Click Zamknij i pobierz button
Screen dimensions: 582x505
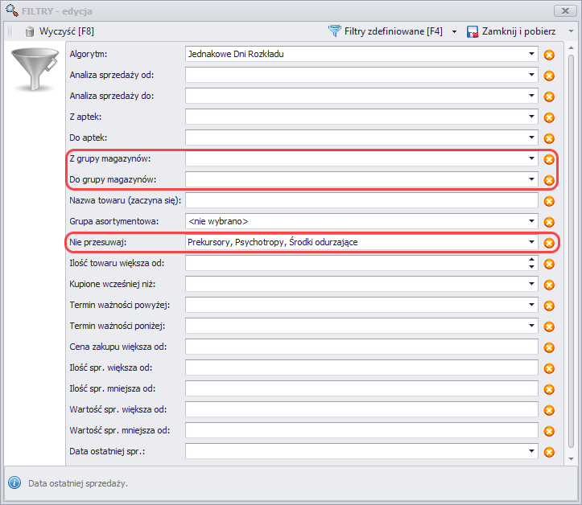pyautogui.click(x=513, y=31)
